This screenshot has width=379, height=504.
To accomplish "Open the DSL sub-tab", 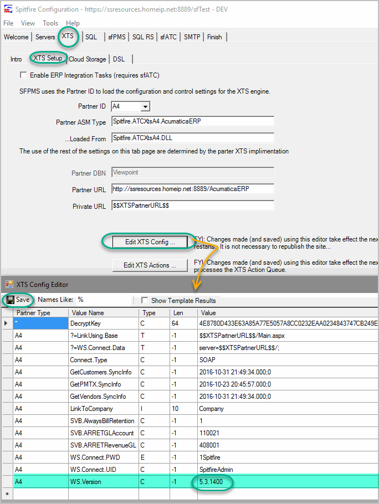I will click(x=119, y=59).
